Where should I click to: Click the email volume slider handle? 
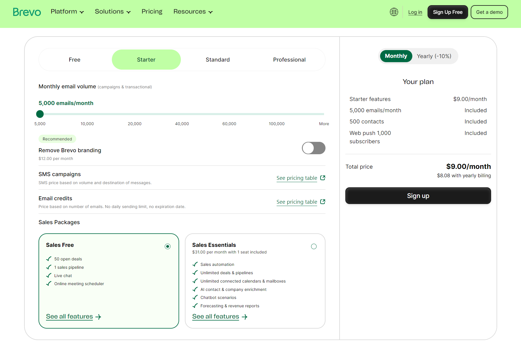(40, 114)
